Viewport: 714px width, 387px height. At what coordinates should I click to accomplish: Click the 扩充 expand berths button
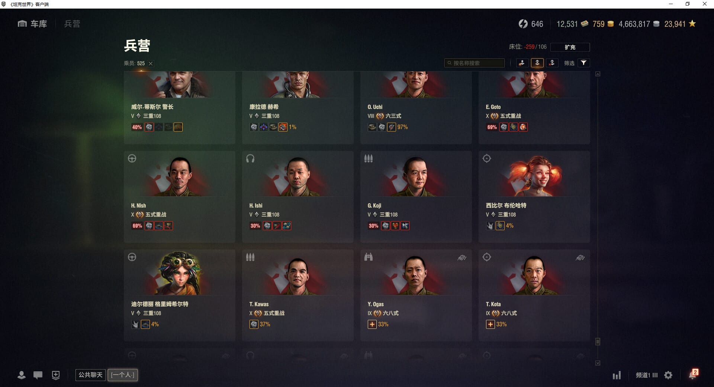click(570, 47)
